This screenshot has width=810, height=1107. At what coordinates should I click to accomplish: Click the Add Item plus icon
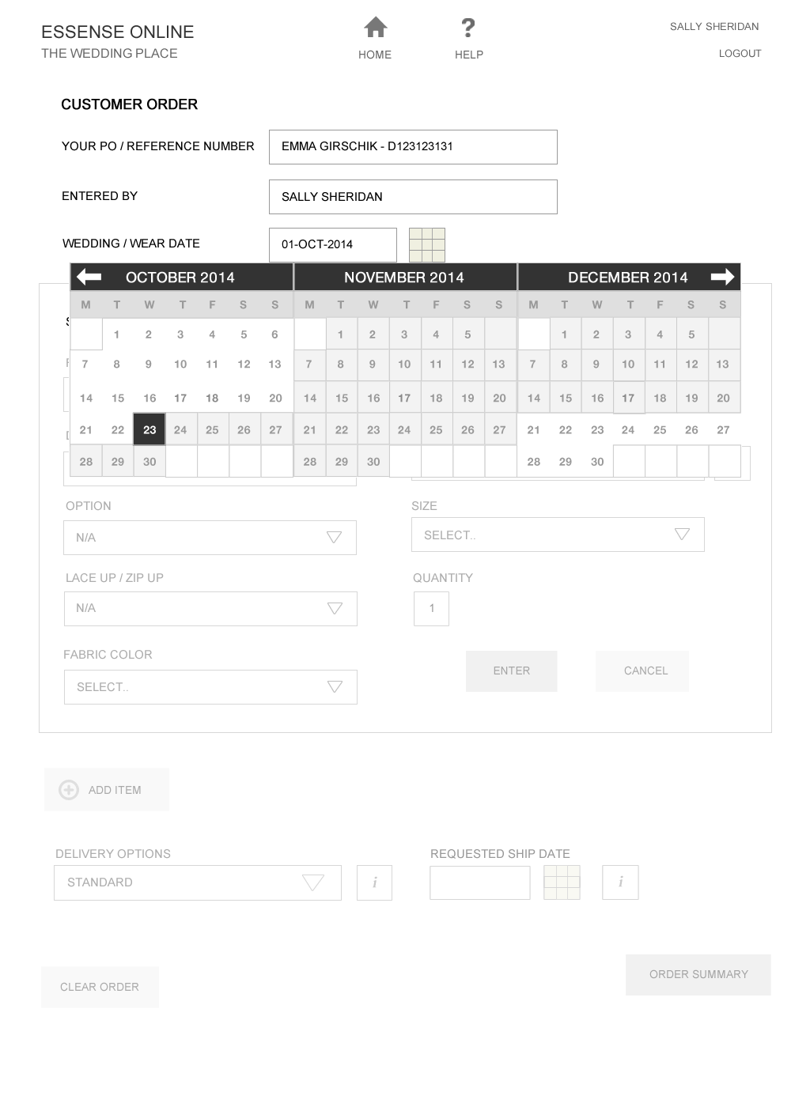click(70, 790)
